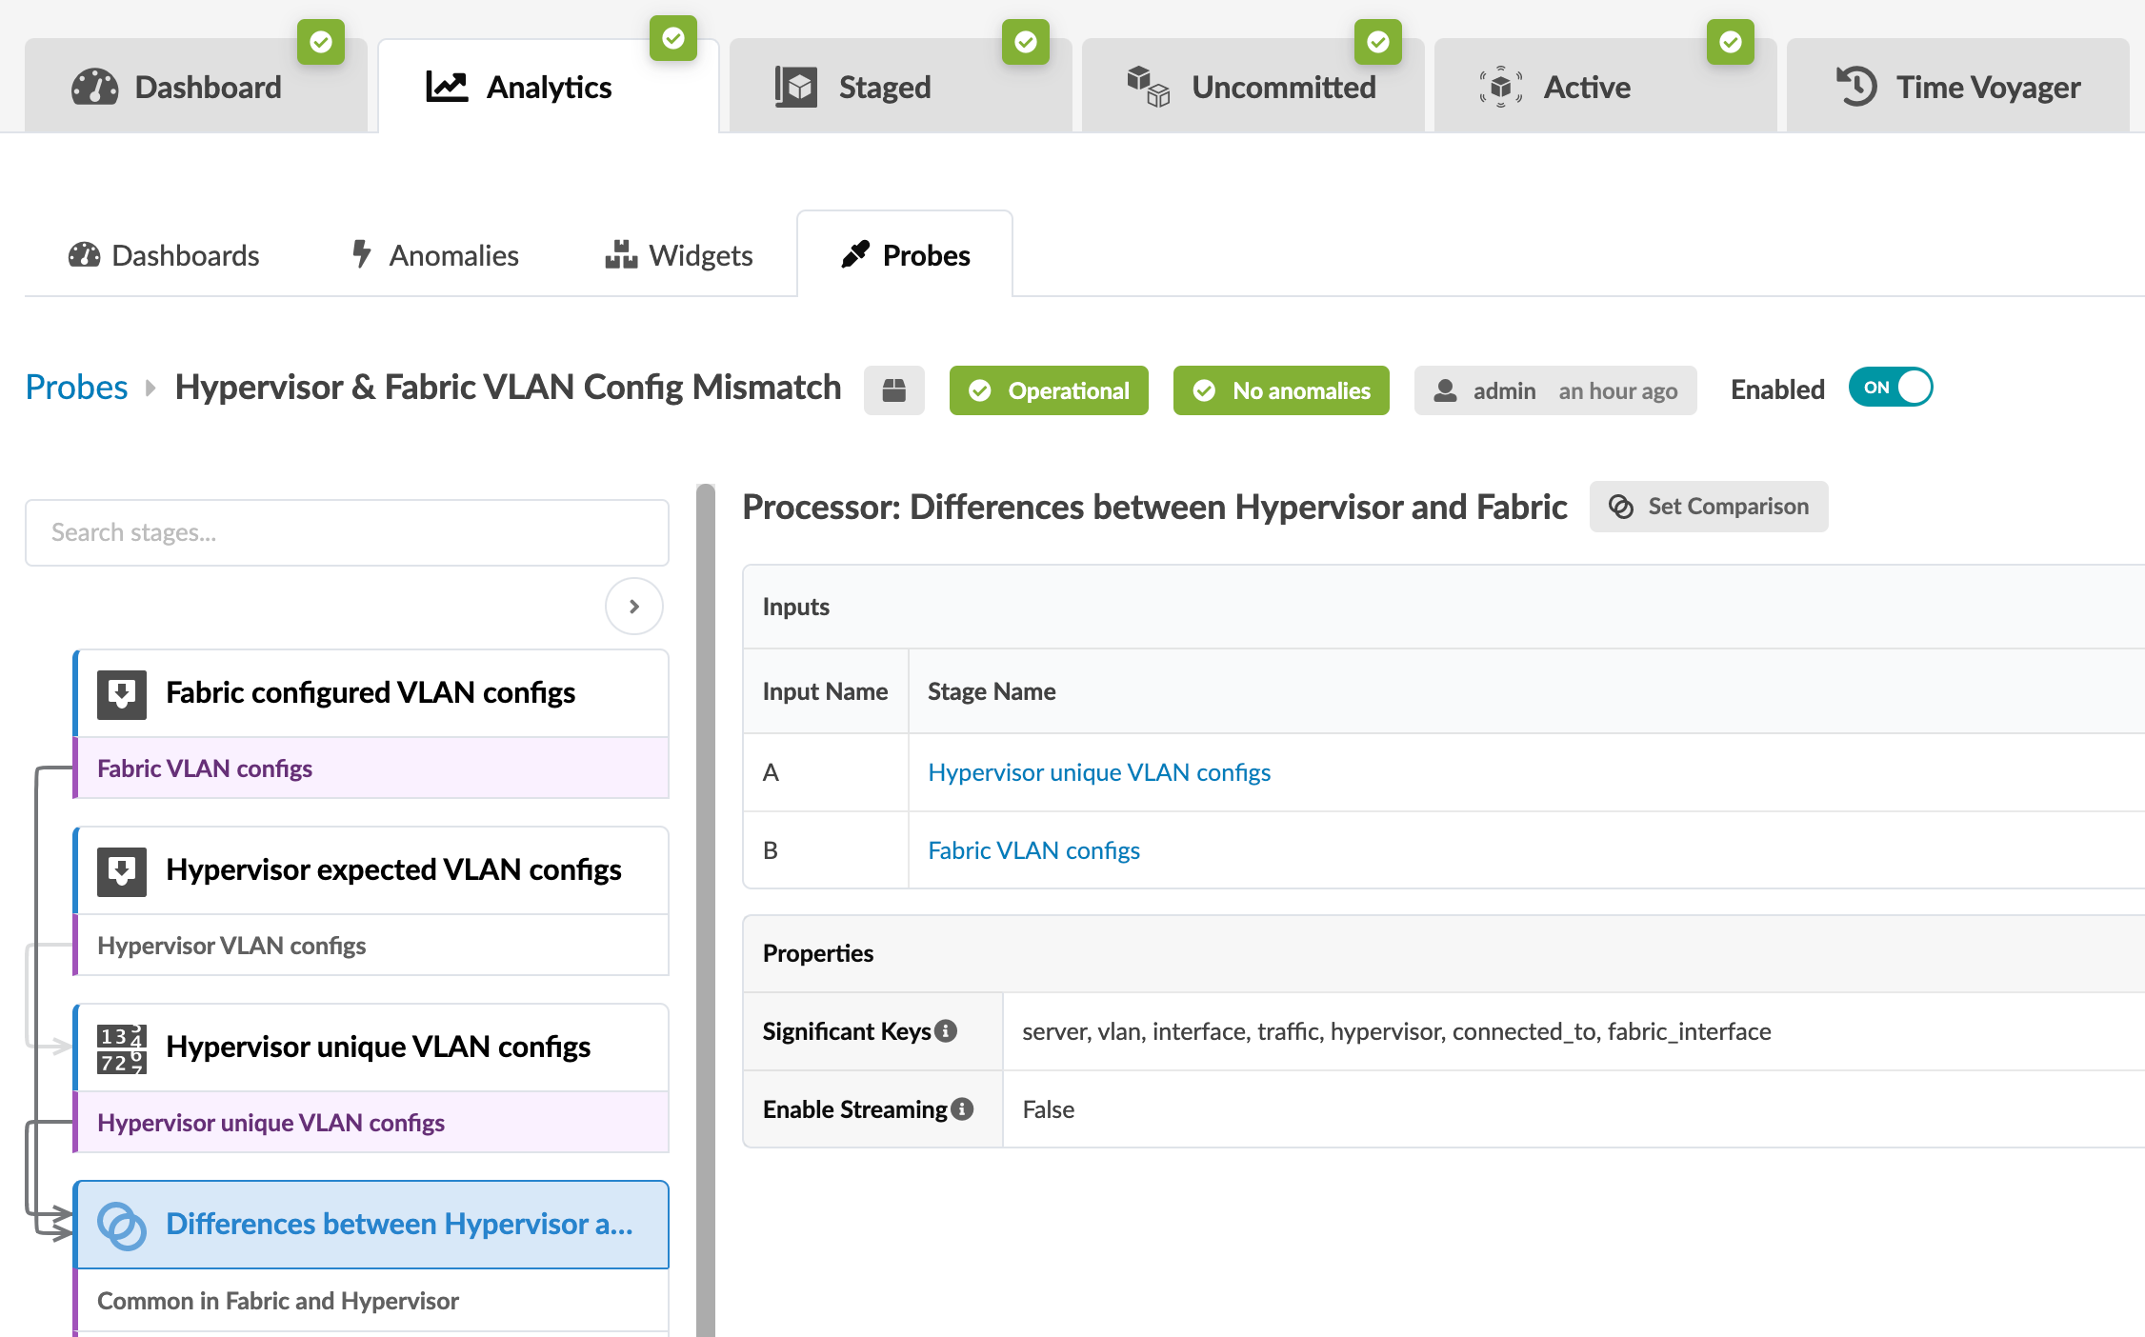Expand the stages panel with chevron button

pos(634,607)
